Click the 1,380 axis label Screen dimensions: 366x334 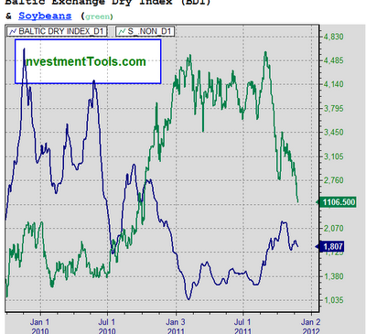pyautogui.click(x=334, y=276)
